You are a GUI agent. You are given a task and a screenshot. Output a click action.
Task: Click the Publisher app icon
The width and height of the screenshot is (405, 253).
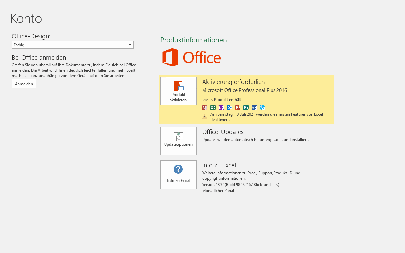[x=246, y=107]
